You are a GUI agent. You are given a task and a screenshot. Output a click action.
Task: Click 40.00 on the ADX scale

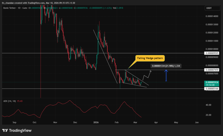(x=208, y=105)
